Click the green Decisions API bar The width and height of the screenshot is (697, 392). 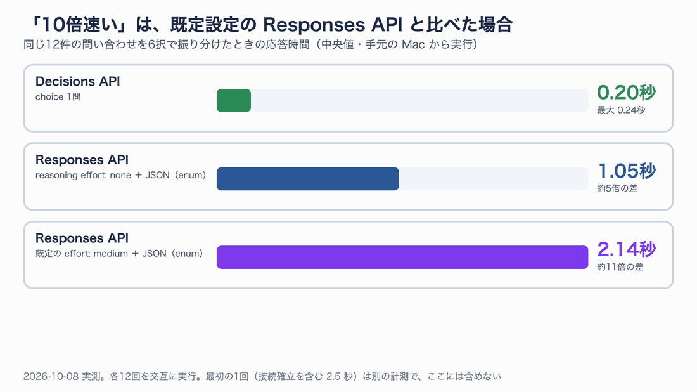click(x=234, y=101)
